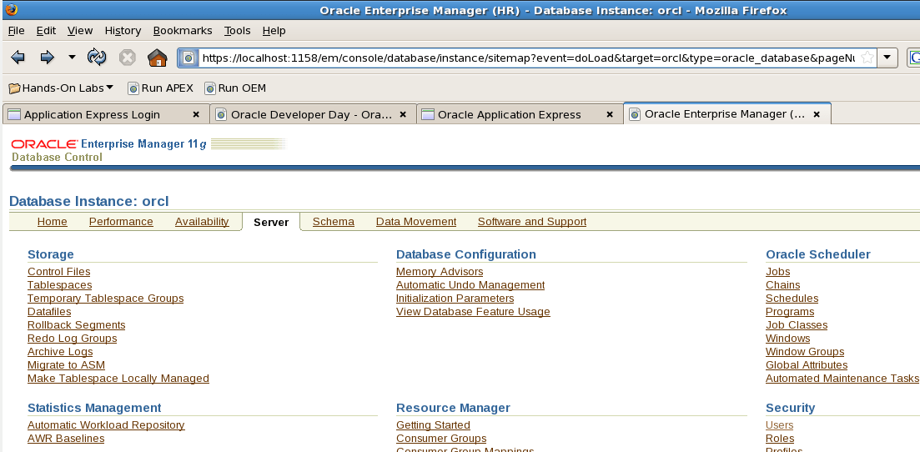The image size is (920, 452).
Task: Open the Control Files link
Action: point(58,271)
